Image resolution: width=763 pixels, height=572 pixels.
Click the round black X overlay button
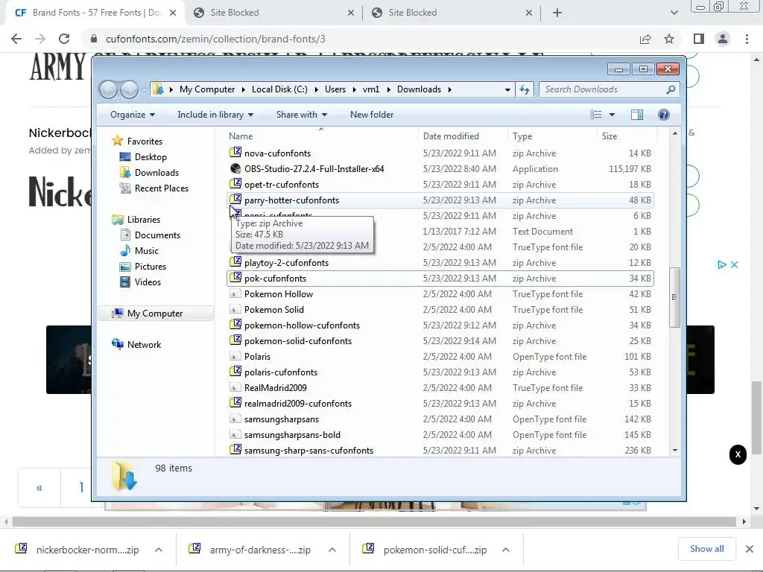tap(738, 455)
